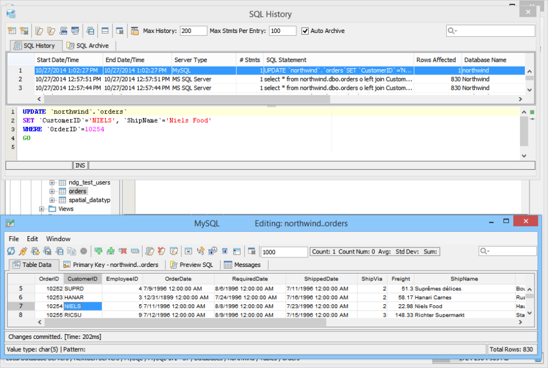Click the edit SQL statement icon in SQL History toolbar
548x368 pixels.
(x=39, y=31)
